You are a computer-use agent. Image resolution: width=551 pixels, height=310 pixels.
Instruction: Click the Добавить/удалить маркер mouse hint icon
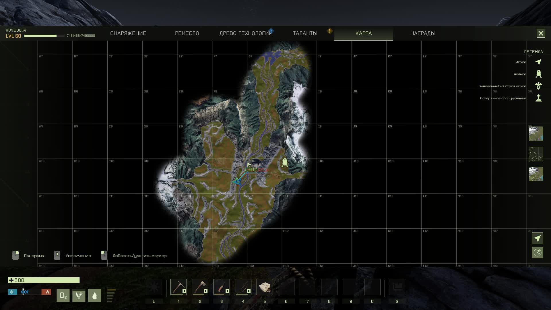[104, 255]
